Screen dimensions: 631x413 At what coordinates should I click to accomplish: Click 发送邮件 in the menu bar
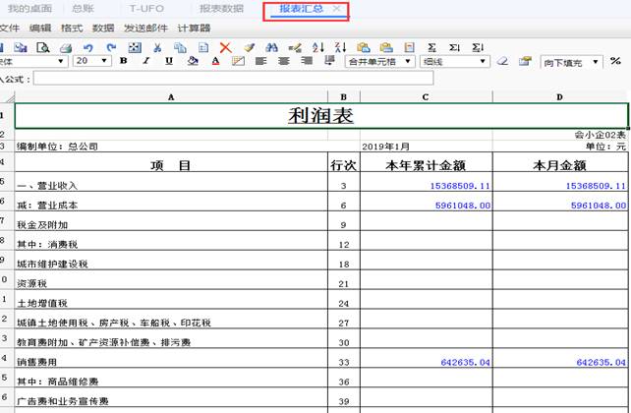[x=145, y=28]
